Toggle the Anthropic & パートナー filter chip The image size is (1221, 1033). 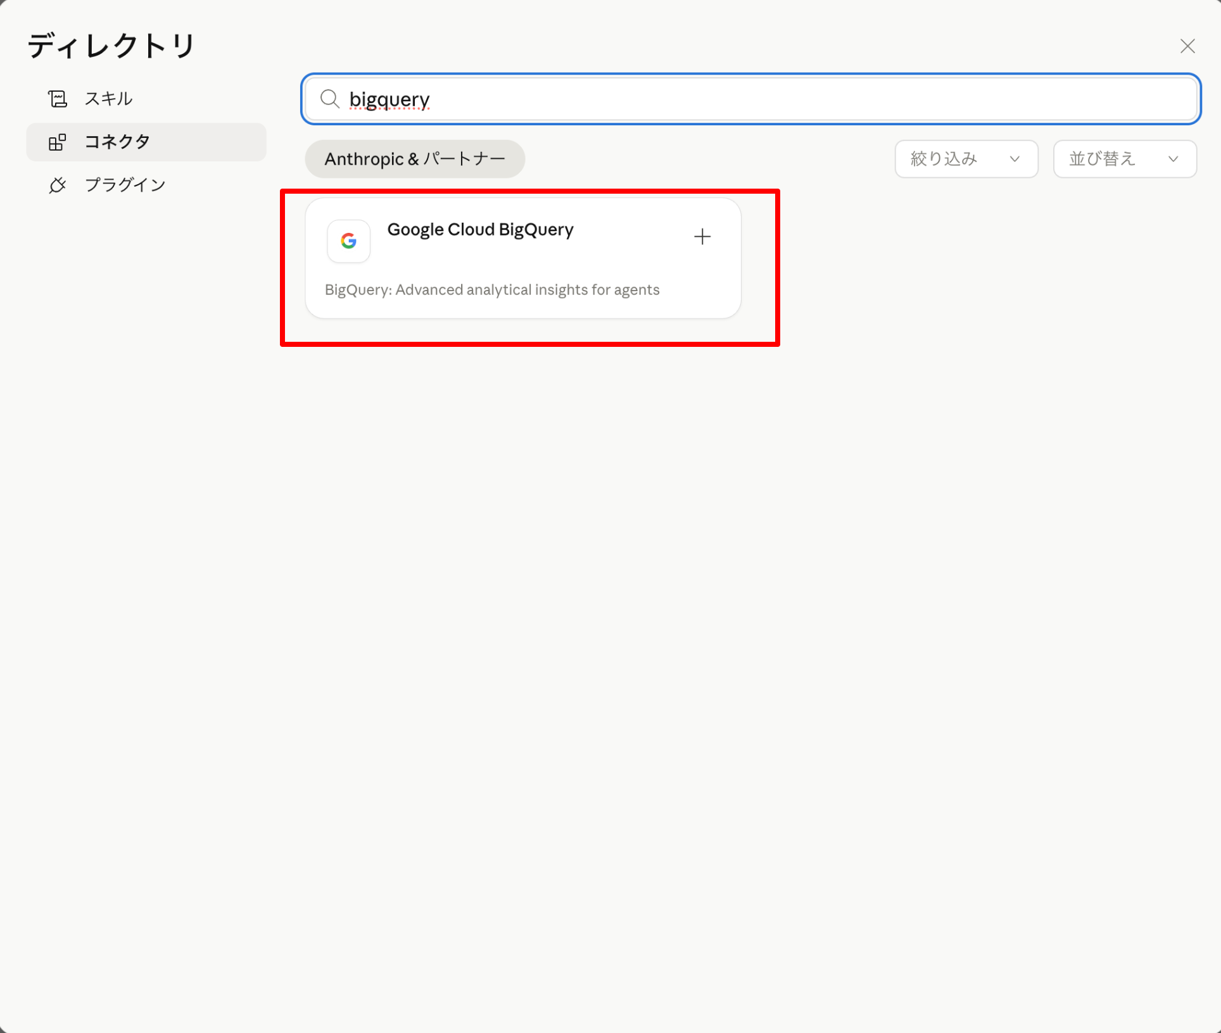coord(415,159)
